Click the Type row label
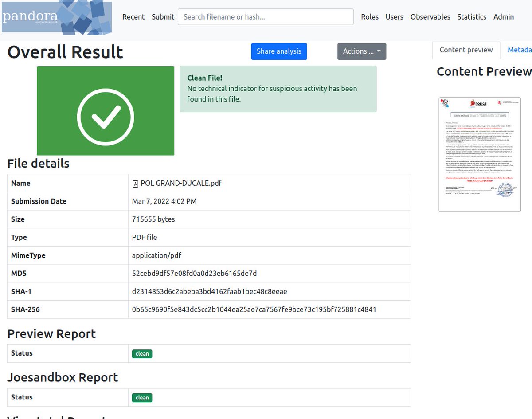Image resolution: width=532 pixels, height=419 pixels. pos(19,238)
